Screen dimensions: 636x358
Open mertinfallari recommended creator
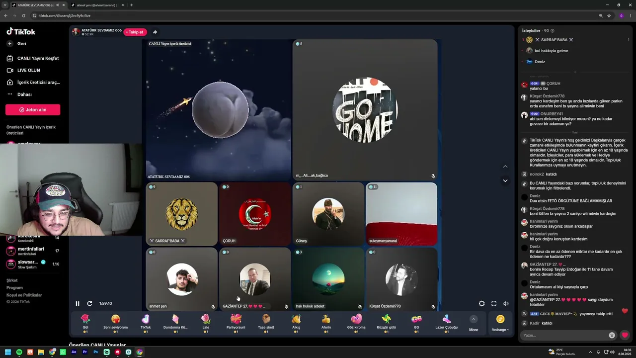click(33, 251)
